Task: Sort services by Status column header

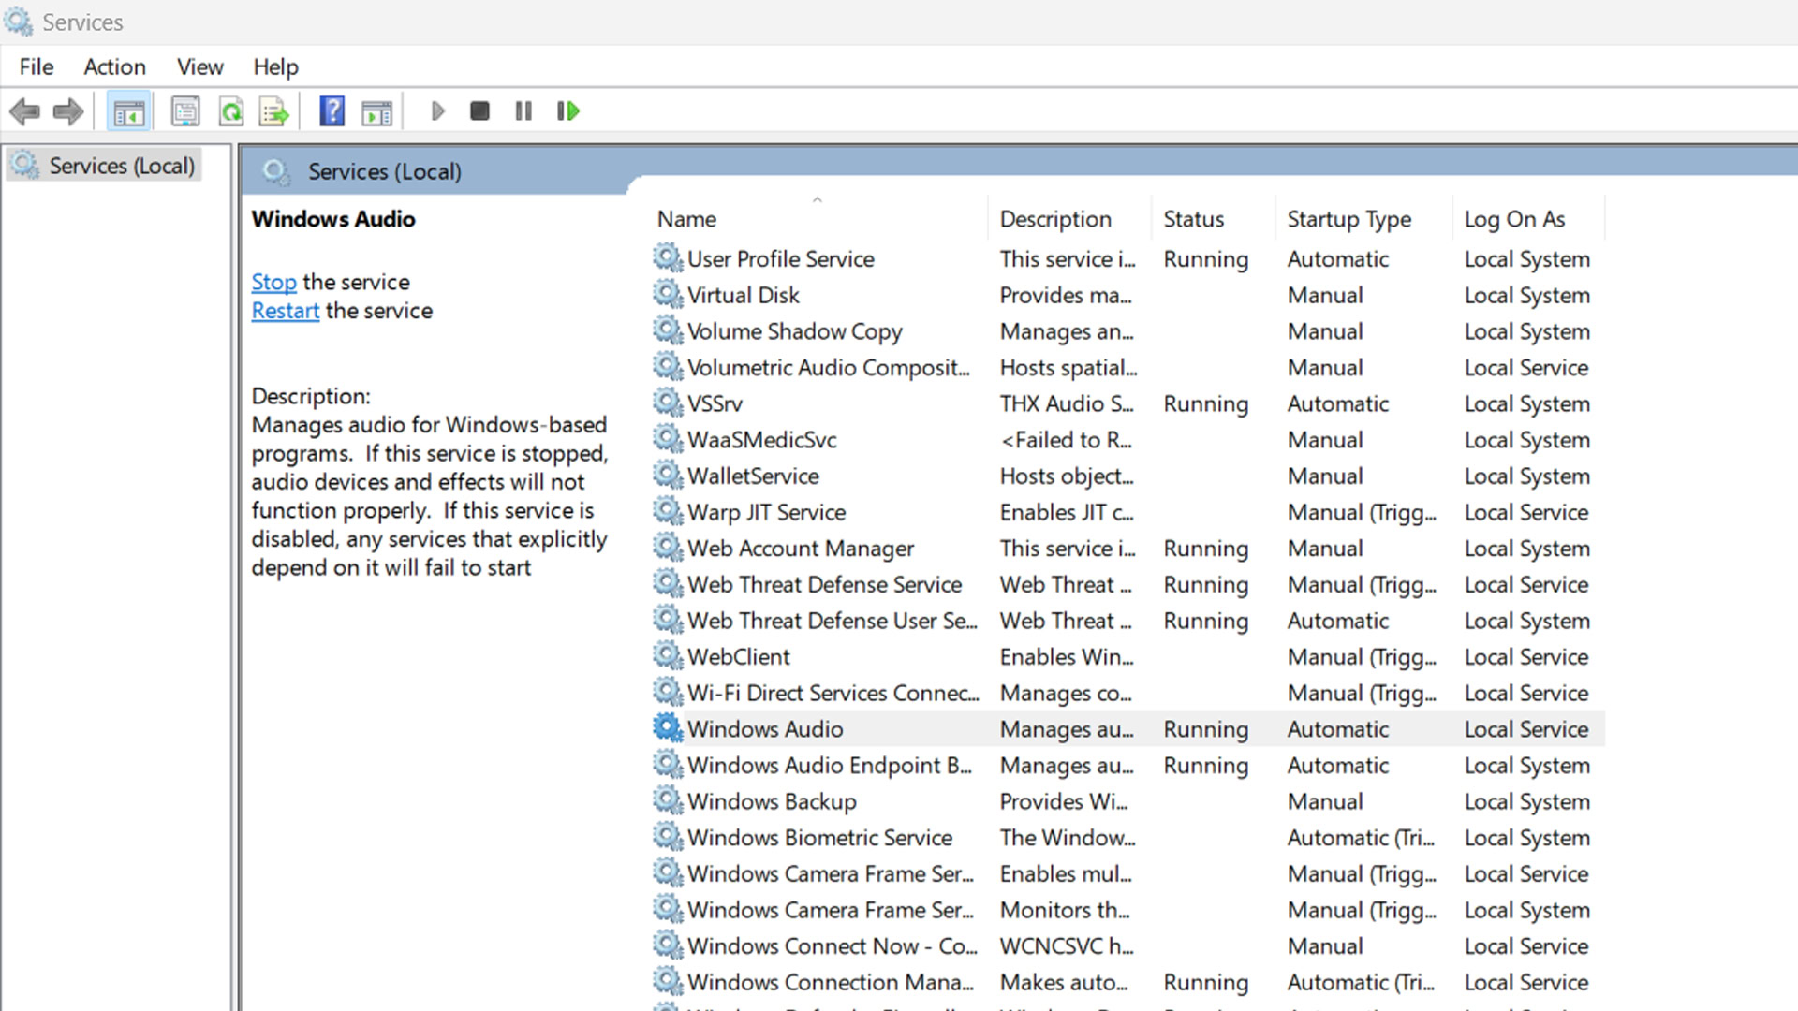Action: click(x=1193, y=219)
